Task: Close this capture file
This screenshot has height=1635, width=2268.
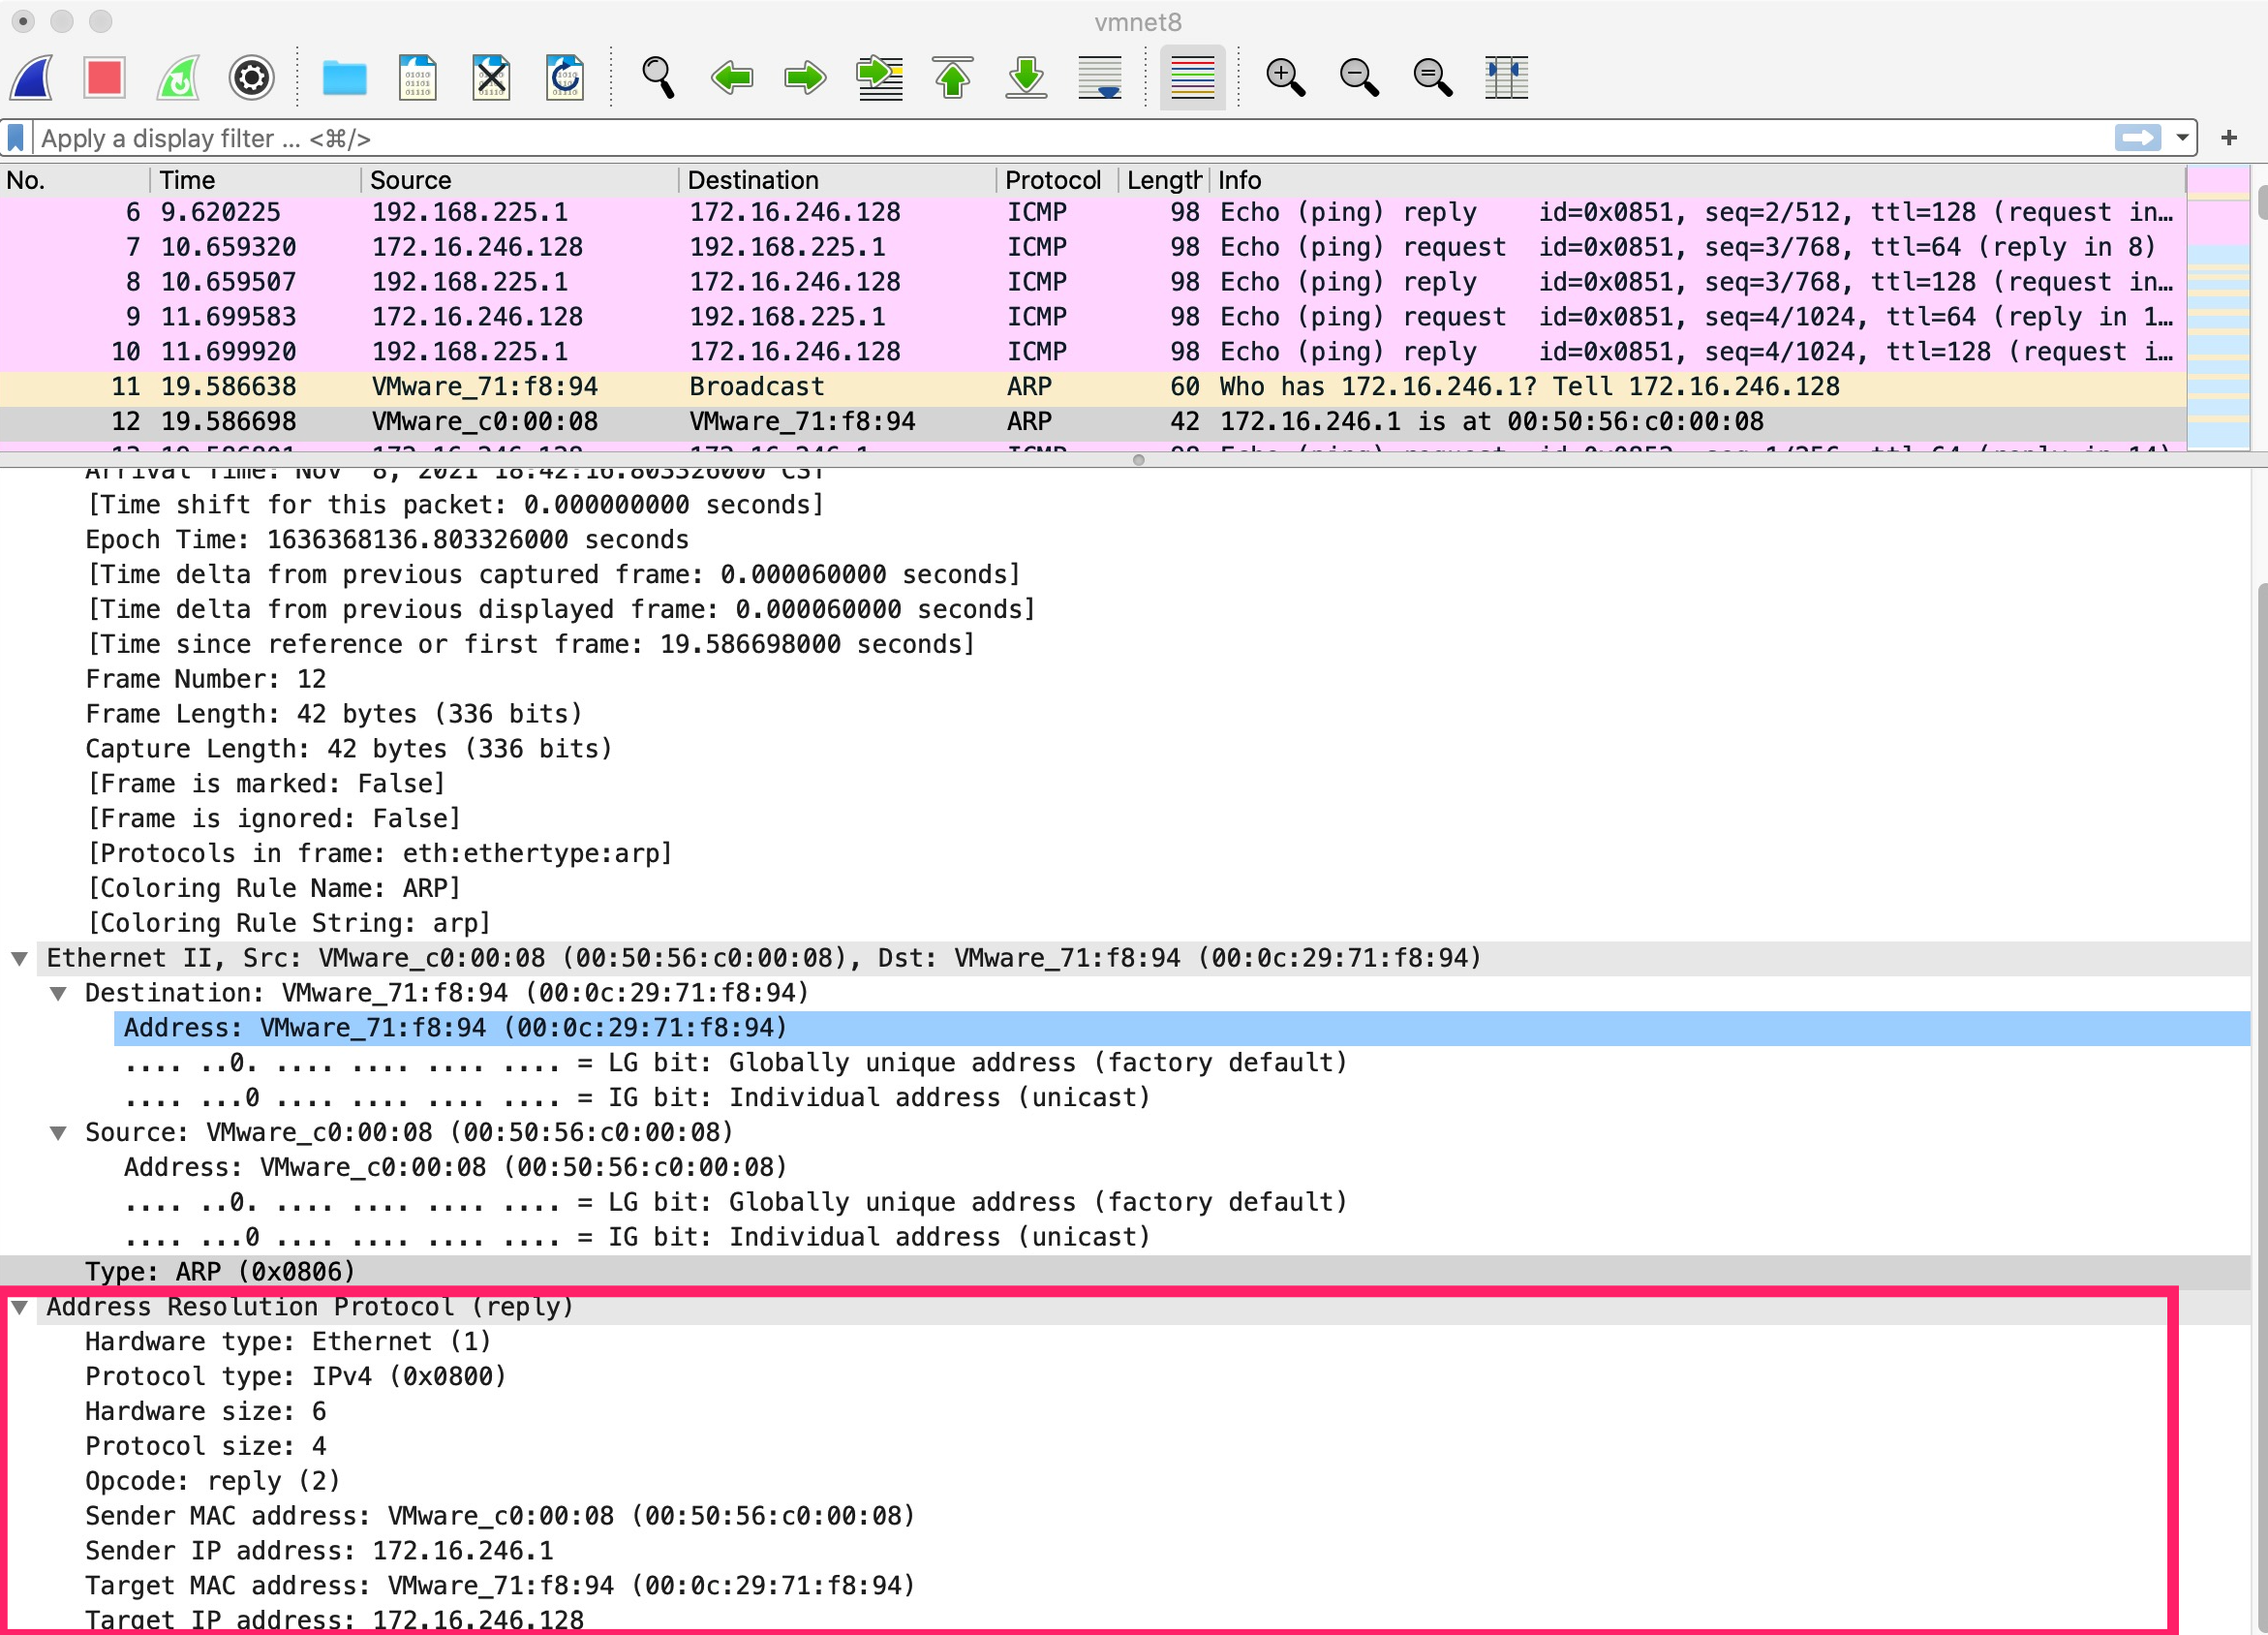Action: 491,77
